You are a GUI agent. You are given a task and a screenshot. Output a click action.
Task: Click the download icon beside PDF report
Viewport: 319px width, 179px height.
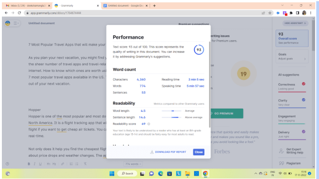[152, 152]
